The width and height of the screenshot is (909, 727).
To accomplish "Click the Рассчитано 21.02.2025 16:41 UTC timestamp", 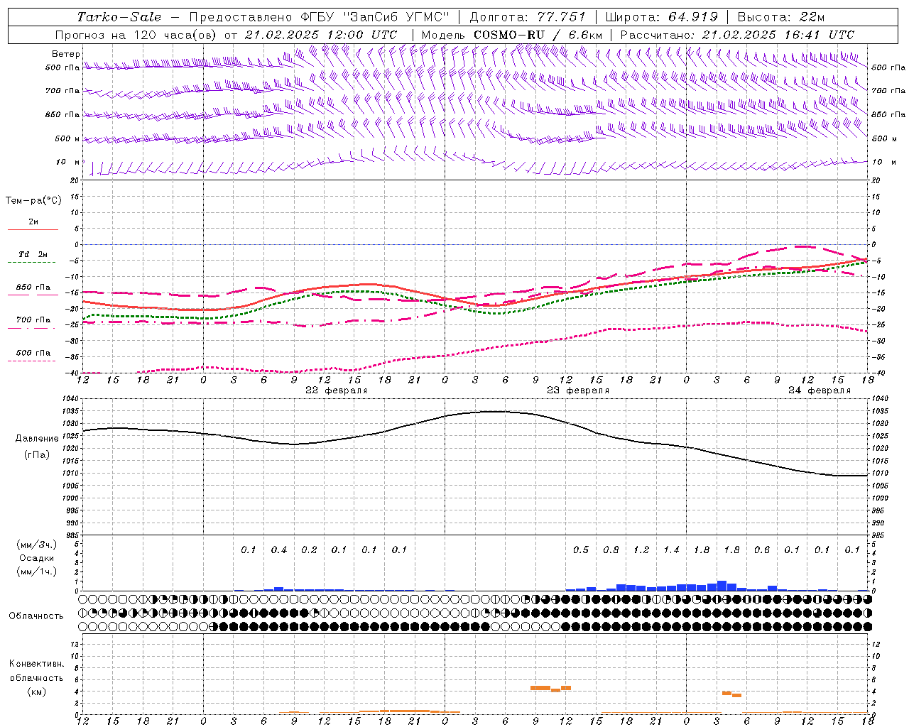I will pyautogui.click(x=737, y=35).
